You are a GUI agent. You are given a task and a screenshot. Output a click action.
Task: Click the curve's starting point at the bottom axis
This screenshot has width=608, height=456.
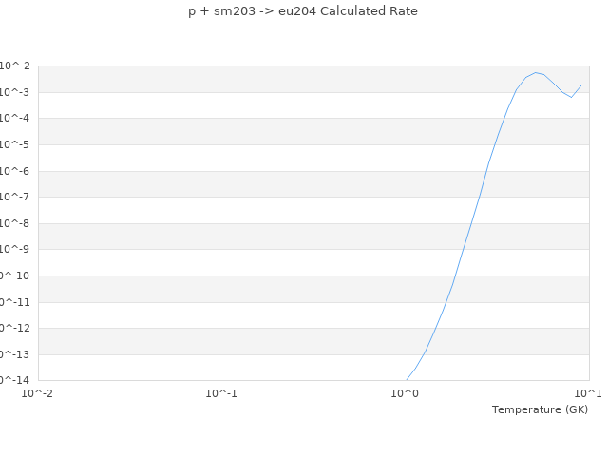point(406,380)
